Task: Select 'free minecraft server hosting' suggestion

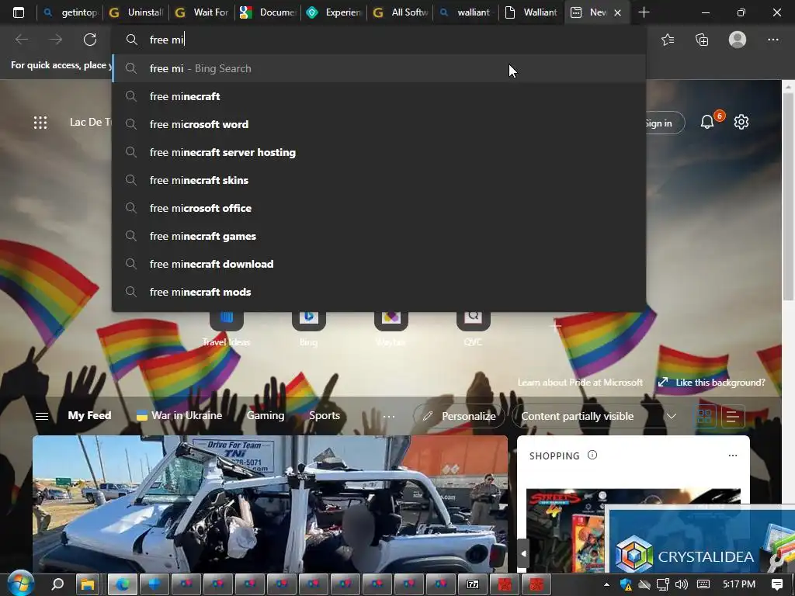Action: [x=379, y=152]
